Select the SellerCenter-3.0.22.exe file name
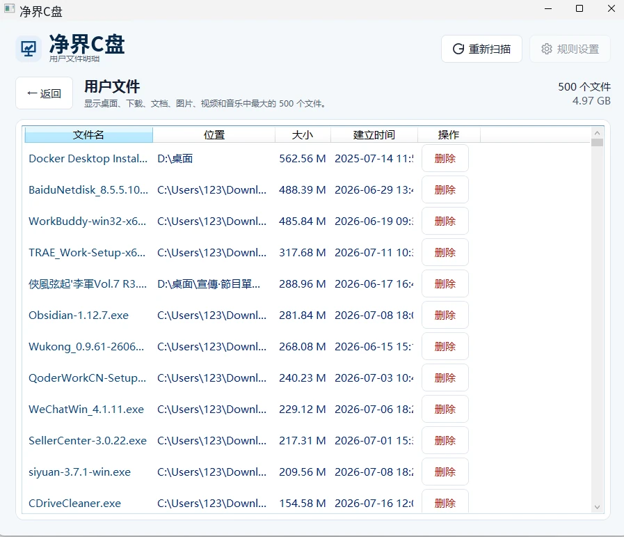Viewport: 624px width, 537px height. pos(88,441)
